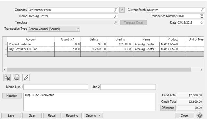Click the delete row icon
Screen dimensions: 207x119
pyautogui.click(x=7, y=77)
